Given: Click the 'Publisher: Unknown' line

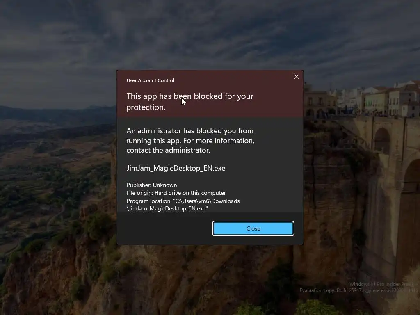Looking at the screenshot, I should [x=152, y=185].
